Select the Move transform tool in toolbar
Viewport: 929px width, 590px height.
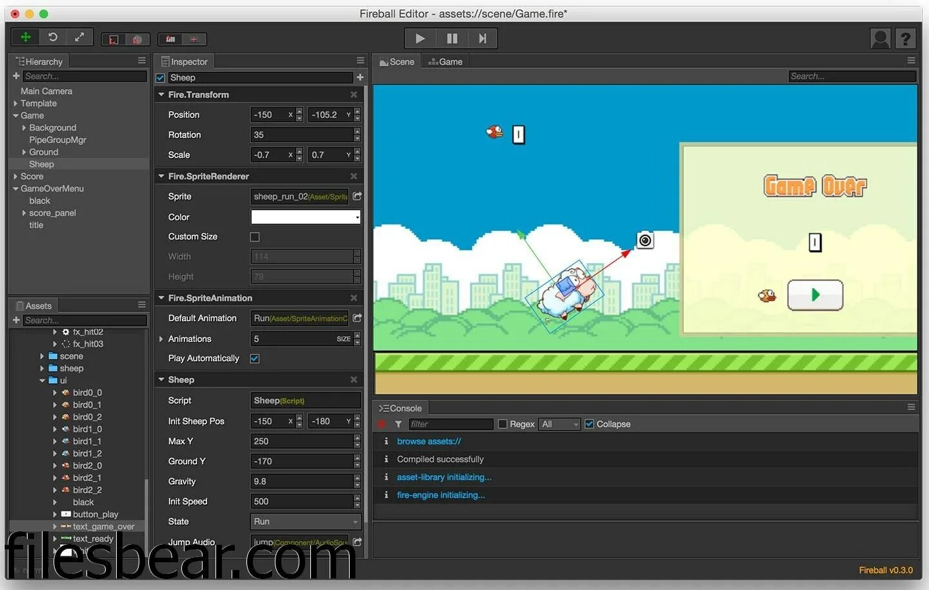(x=26, y=37)
